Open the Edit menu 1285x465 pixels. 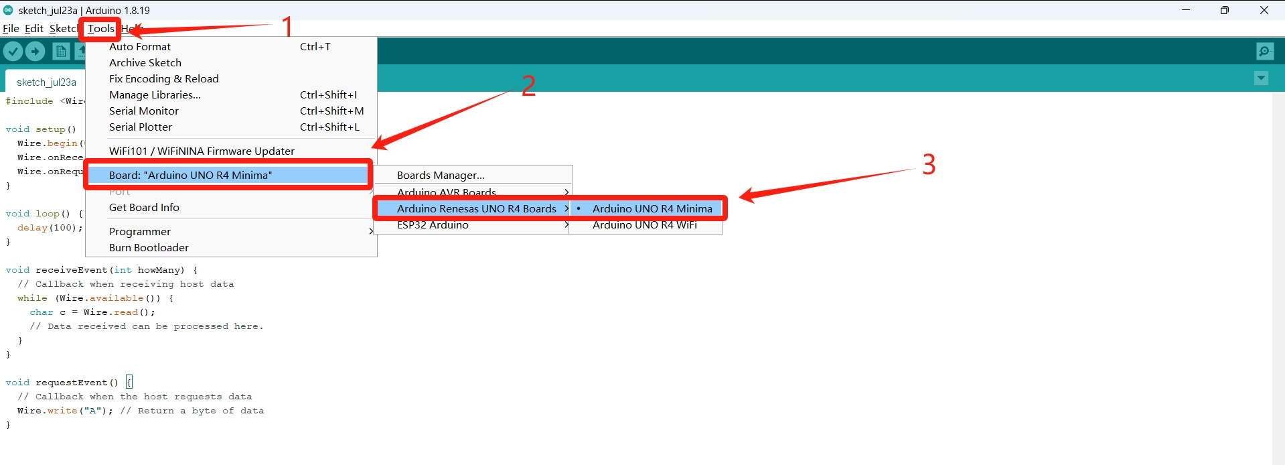[x=34, y=28]
